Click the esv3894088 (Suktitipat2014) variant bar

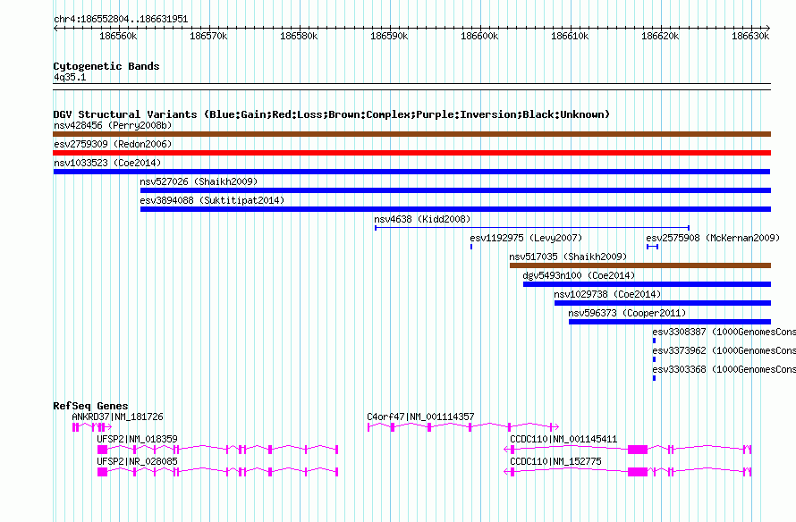click(455, 209)
